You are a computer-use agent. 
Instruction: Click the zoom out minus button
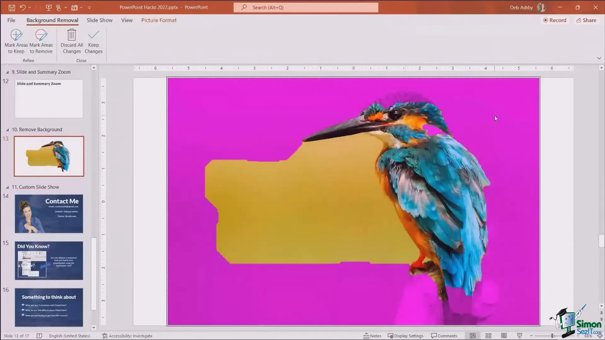[532, 336]
